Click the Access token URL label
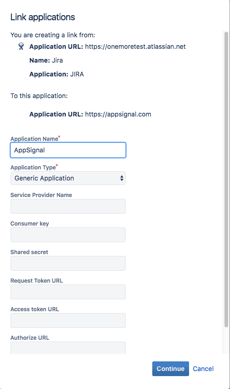 click(34, 309)
